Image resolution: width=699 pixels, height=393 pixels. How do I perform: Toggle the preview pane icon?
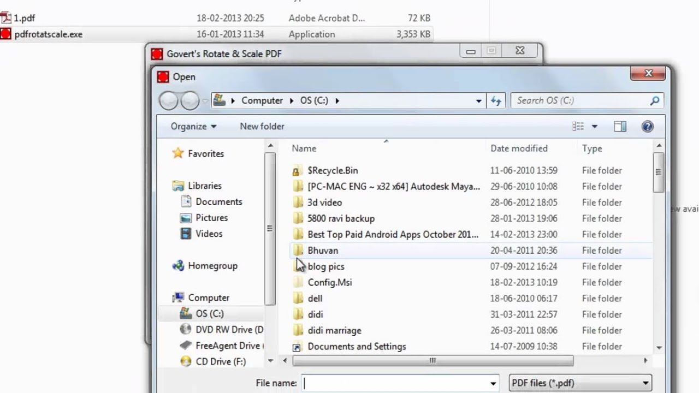[x=620, y=127]
